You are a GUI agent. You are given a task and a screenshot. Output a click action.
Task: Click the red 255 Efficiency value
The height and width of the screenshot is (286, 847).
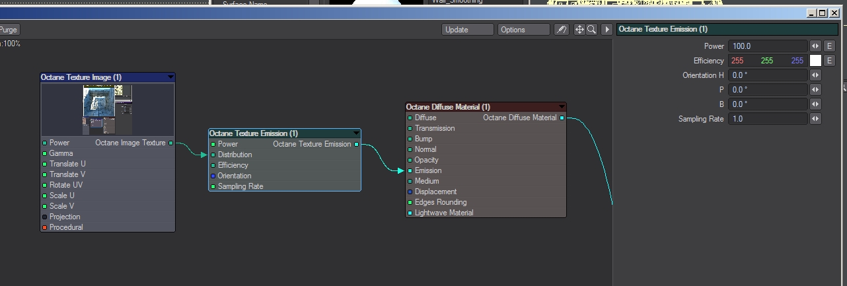click(x=737, y=61)
